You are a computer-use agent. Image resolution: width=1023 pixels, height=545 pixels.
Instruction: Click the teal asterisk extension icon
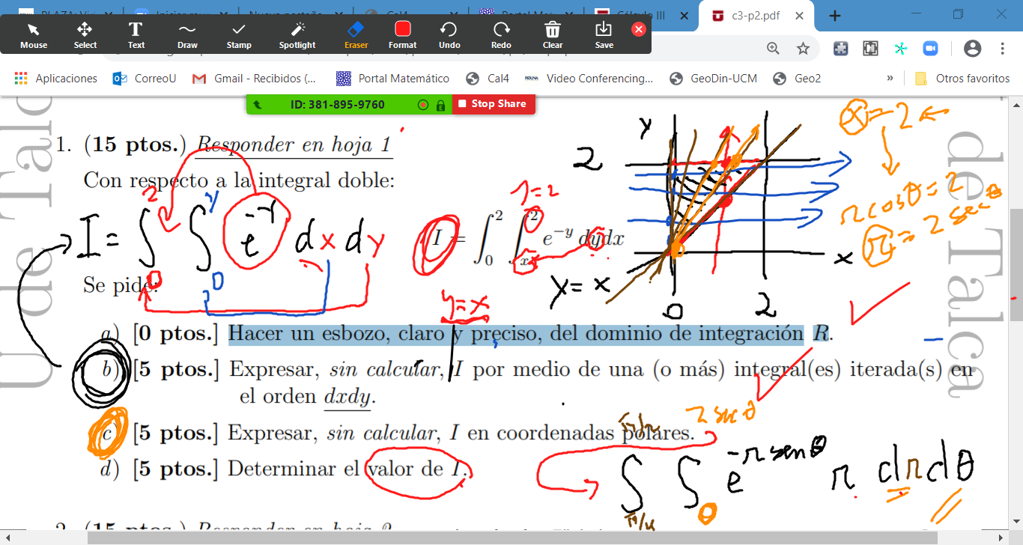(x=900, y=49)
